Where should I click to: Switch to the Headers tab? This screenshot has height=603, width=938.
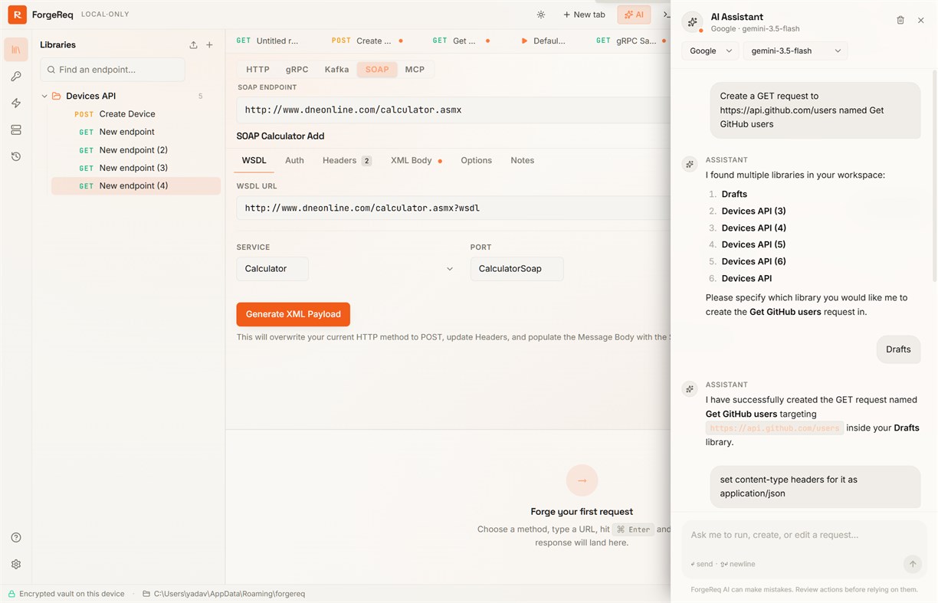[347, 160]
